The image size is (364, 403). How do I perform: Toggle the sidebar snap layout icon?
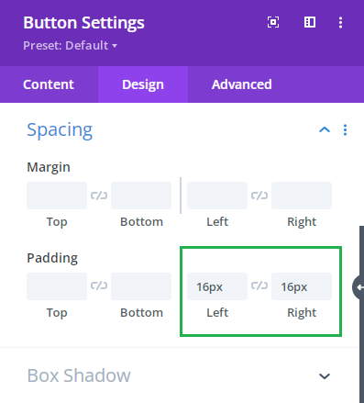coord(310,22)
